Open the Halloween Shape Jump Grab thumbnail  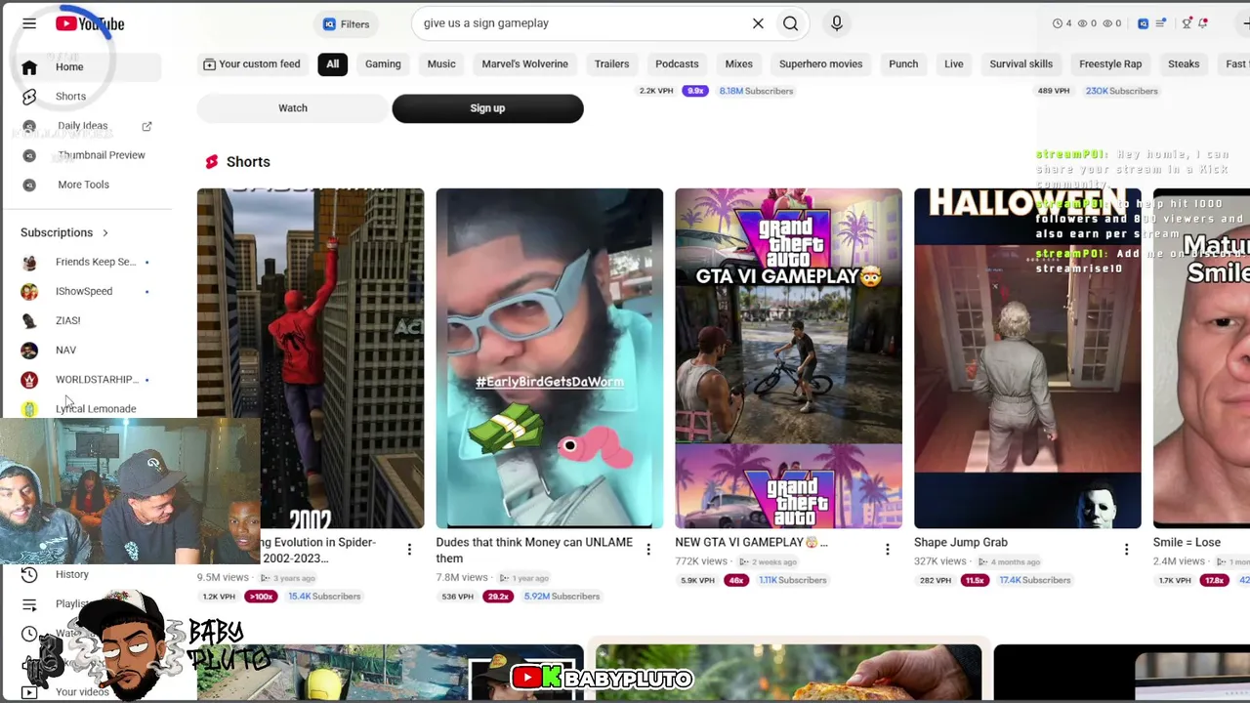(1027, 358)
